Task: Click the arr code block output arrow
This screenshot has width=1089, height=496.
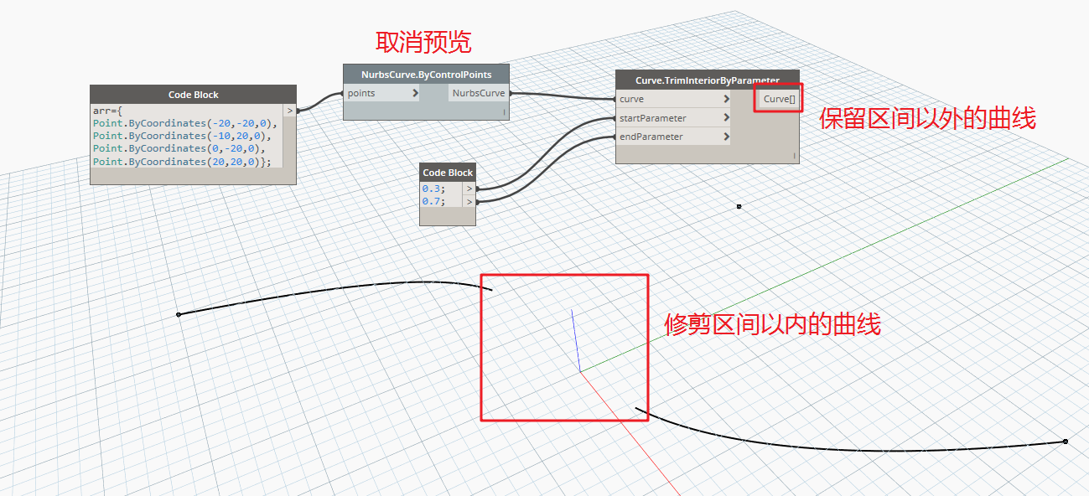Action: point(290,110)
